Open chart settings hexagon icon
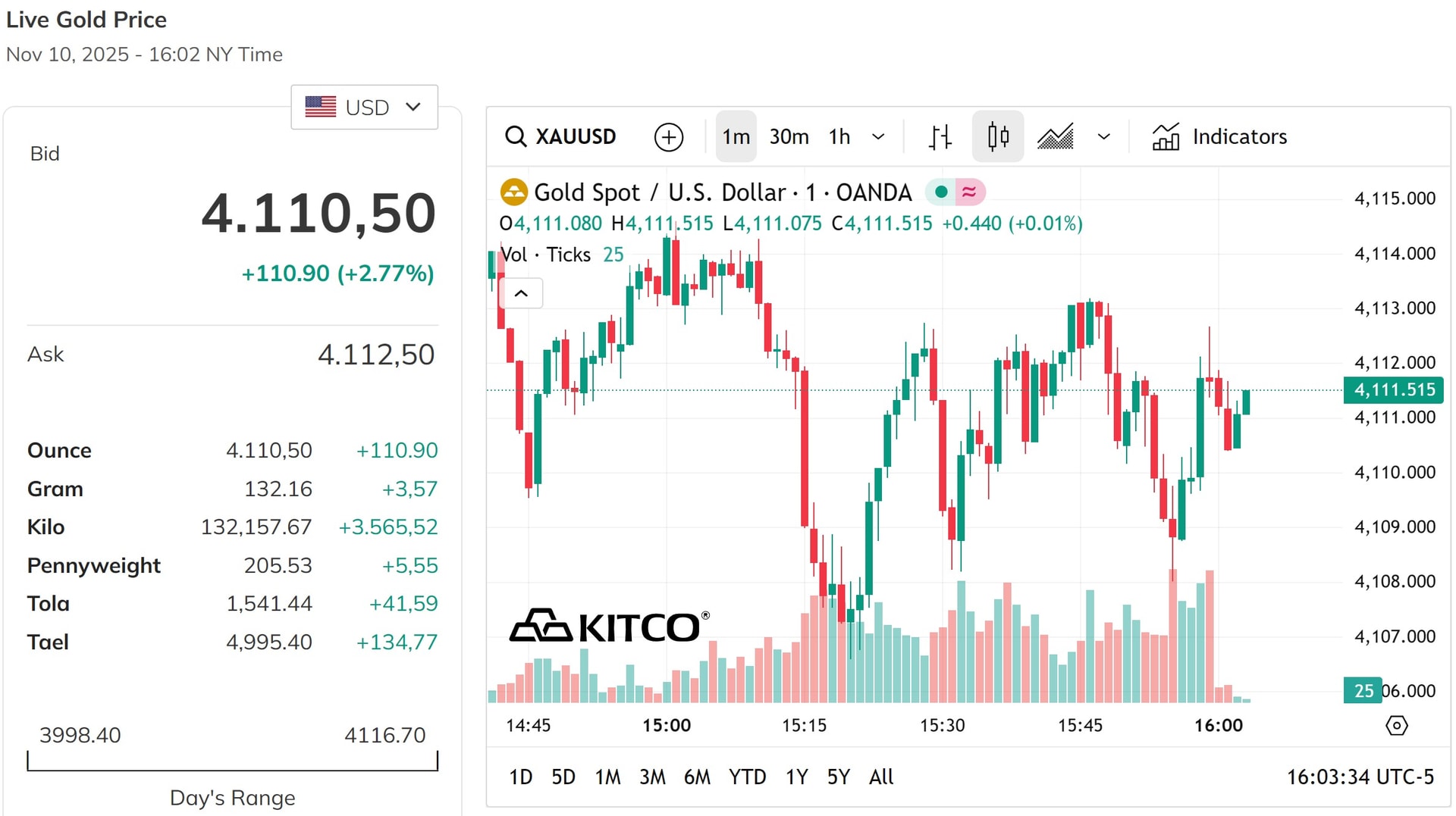This screenshot has height=816, width=1456. tap(1396, 725)
